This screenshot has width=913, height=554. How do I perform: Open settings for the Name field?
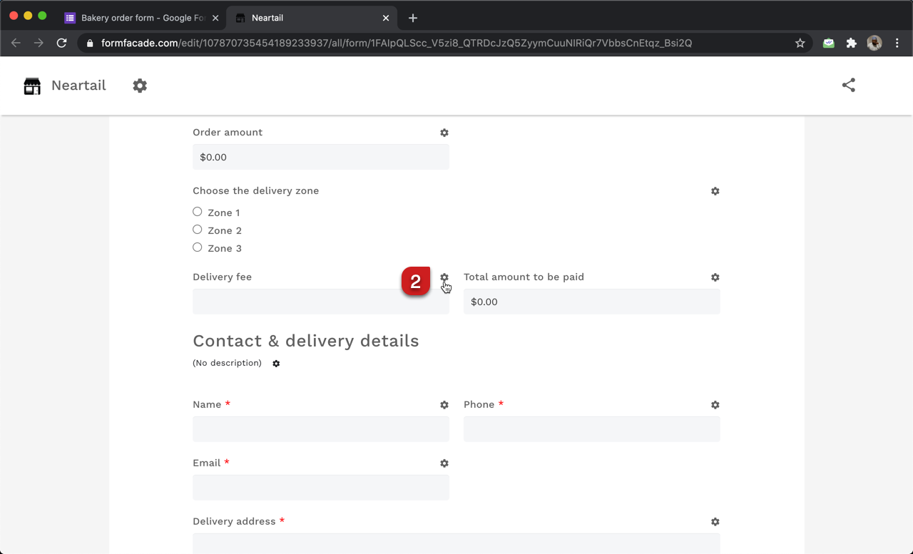(x=444, y=405)
